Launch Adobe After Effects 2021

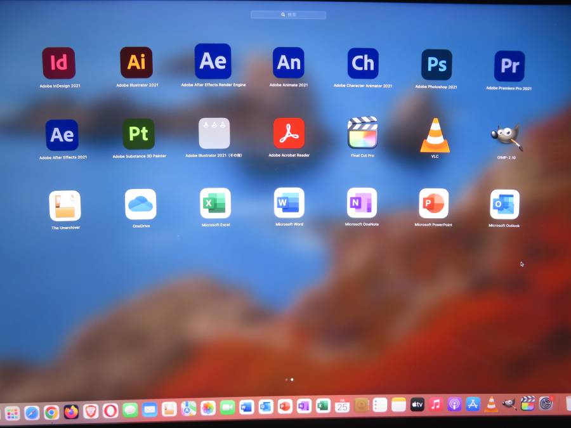click(62, 134)
